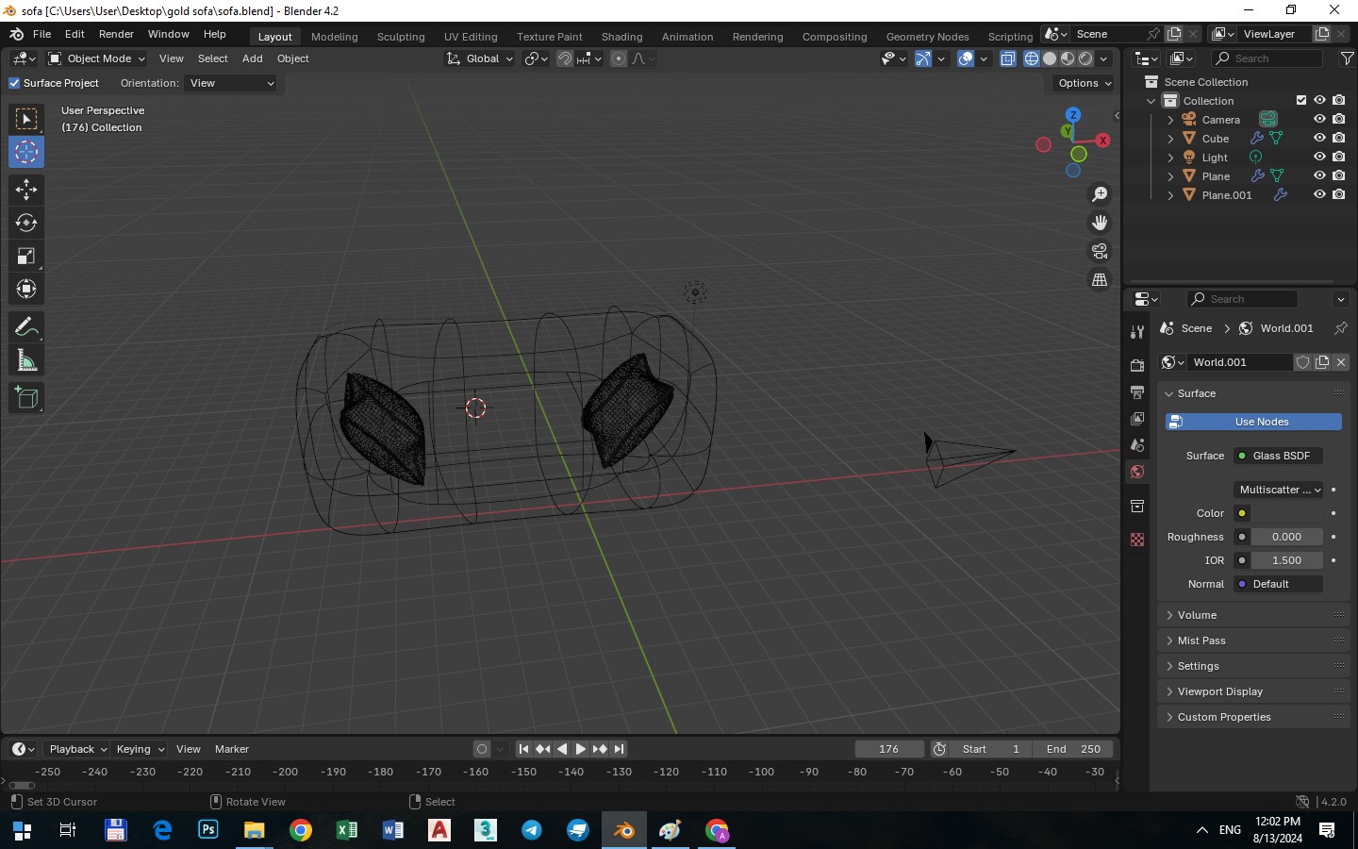Select the Rotate tool

point(26,223)
